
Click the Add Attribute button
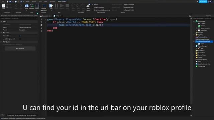tap(20, 49)
